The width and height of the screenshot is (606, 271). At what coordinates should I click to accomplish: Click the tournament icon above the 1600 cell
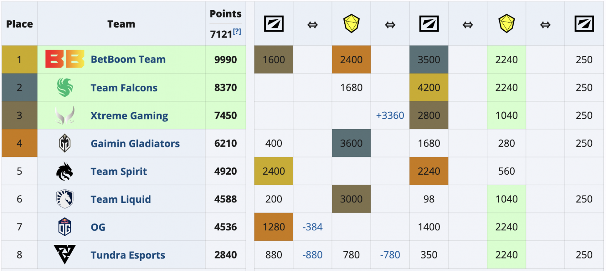[273, 24]
